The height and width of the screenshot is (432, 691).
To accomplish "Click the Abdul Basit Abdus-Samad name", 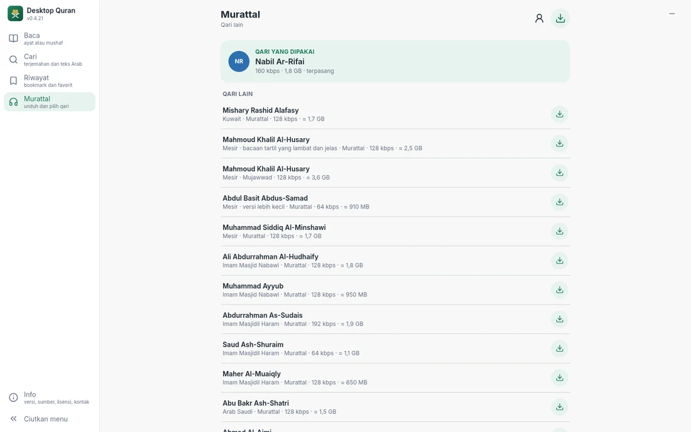I will (265, 198).
